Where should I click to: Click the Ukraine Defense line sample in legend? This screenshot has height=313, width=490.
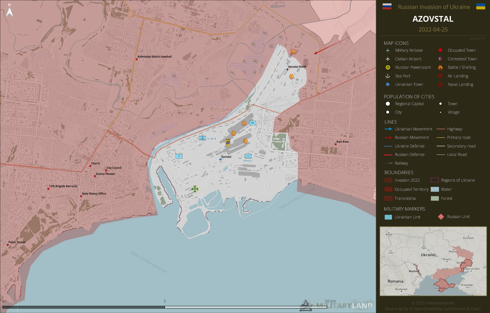[x=389, y=146]
